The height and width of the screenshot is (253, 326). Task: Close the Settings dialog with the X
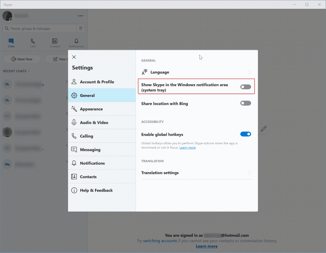(74, 57)
